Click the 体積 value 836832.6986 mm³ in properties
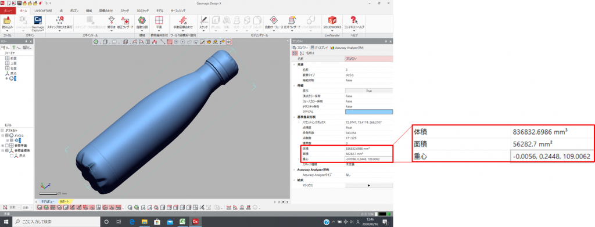 pos(358,149)
